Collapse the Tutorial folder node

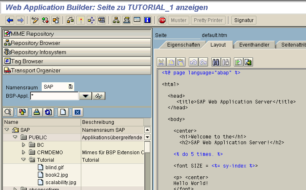[x=23, y=160]
